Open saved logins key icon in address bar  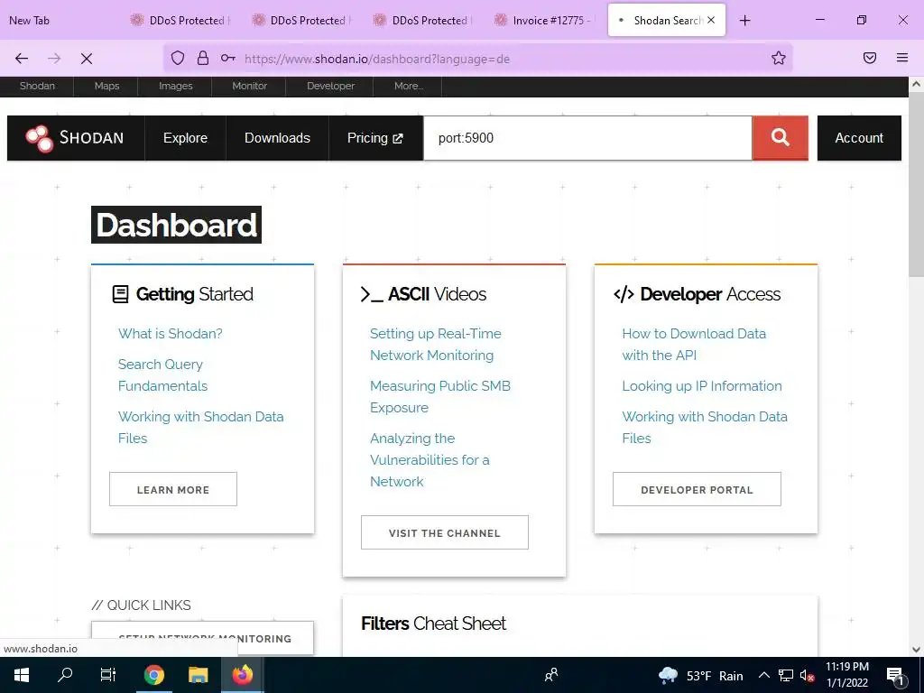pyautogui.click(x=228, y=58)
